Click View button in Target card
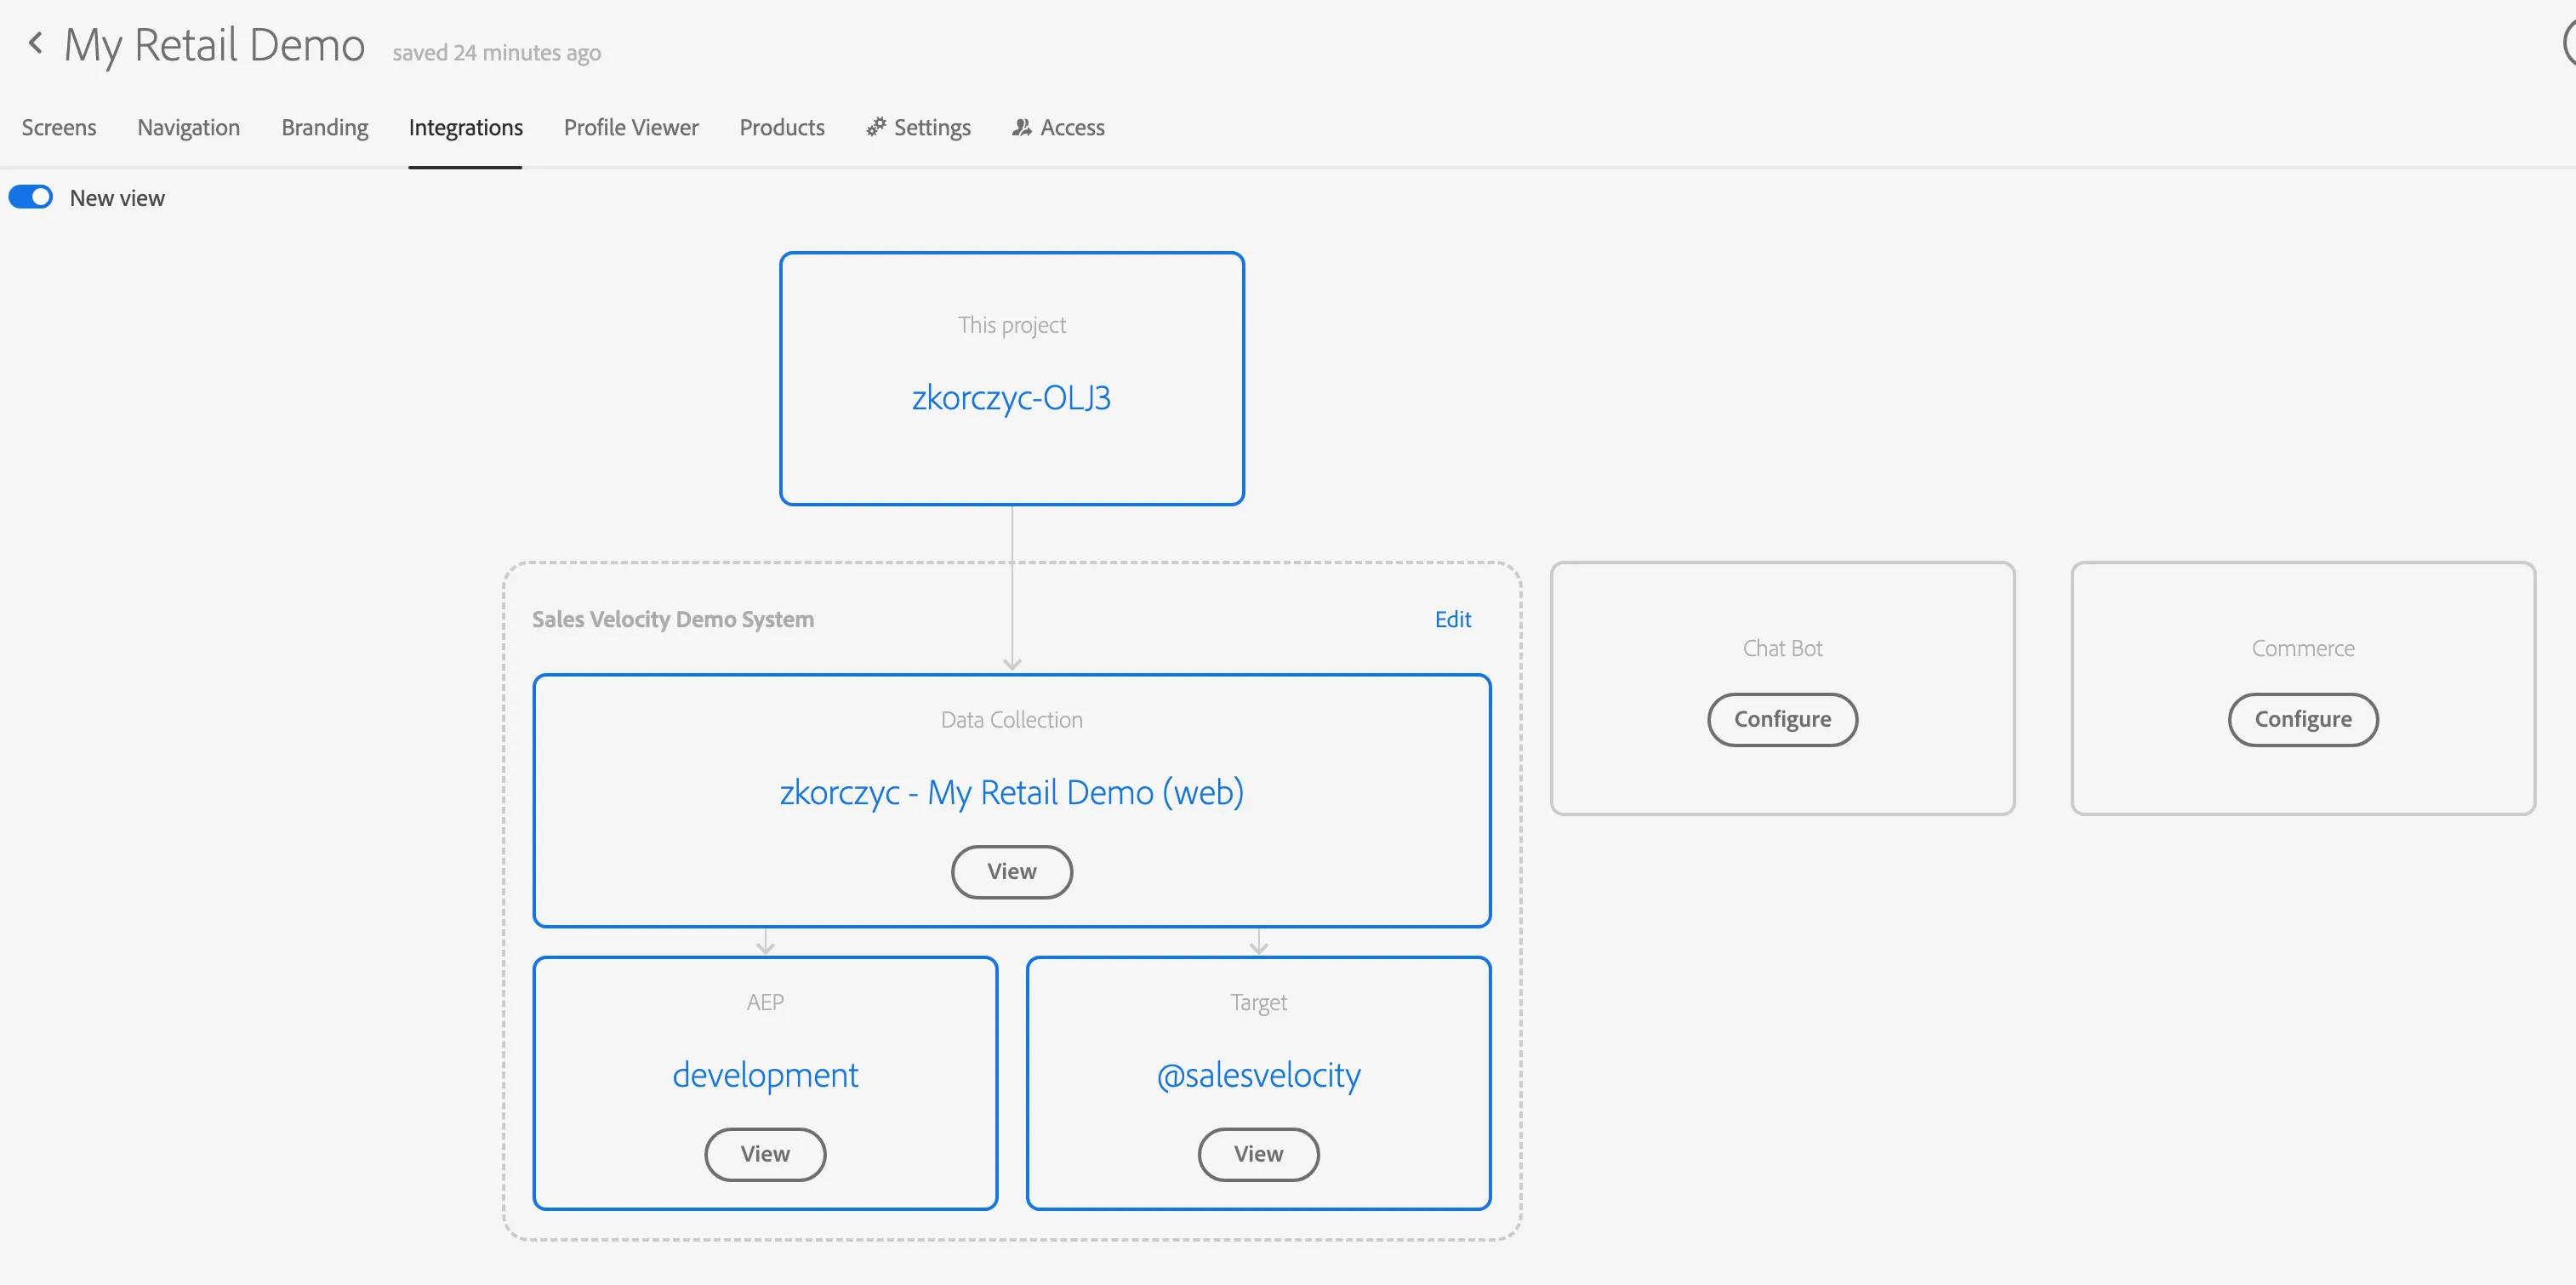Image resolution: width=2576 pixels, height=1285 pixels. point(1258,1154)
